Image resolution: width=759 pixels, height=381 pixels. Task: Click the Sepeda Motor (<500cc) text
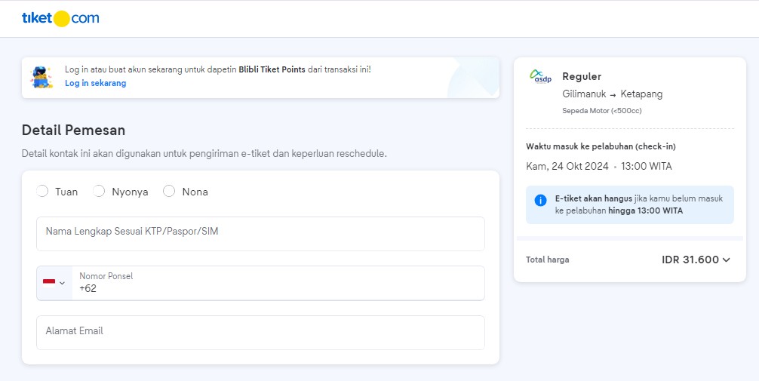coord(601,111)
